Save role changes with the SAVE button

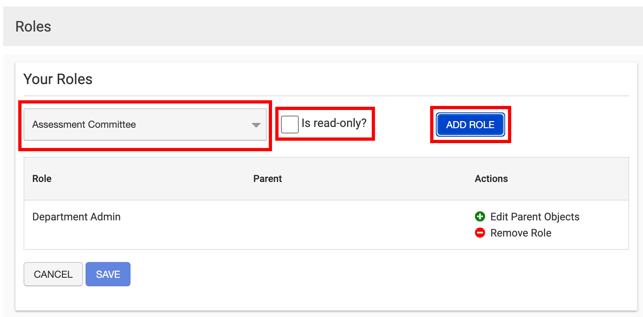[x=108, y=274]
